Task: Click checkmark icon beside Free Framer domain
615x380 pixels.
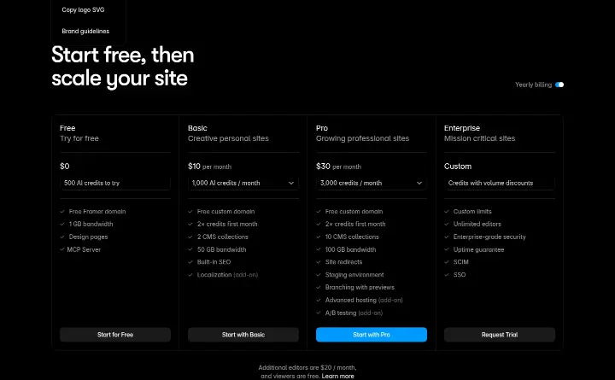Action: (x=62, y=212)
